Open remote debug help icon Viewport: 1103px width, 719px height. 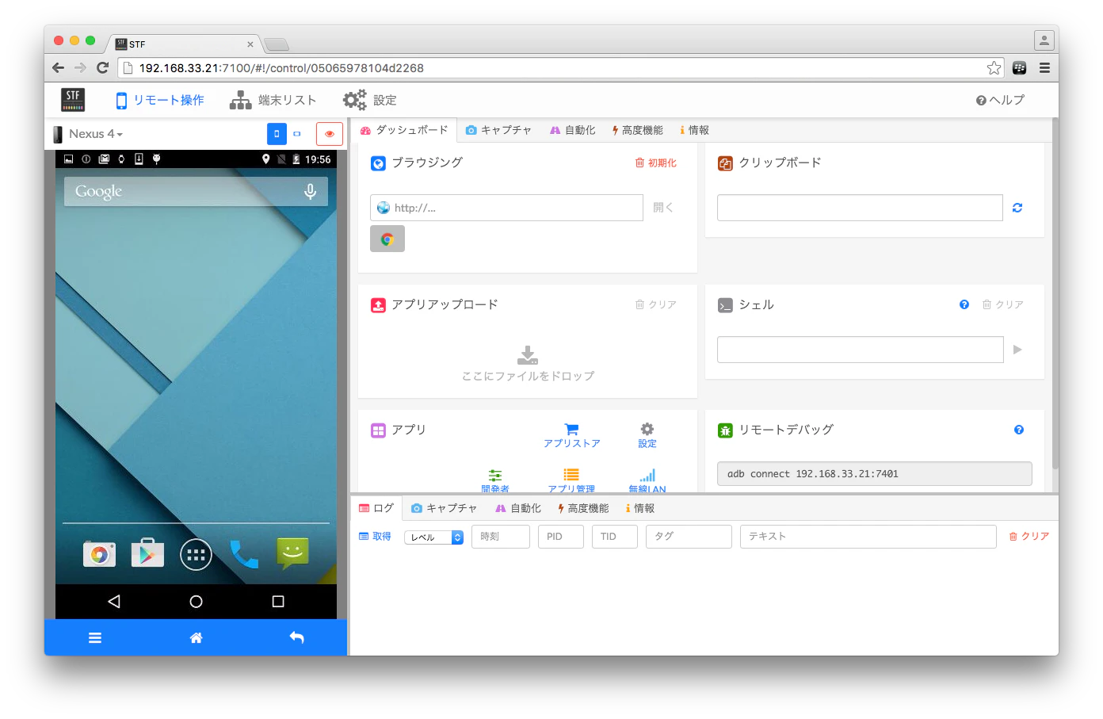click(1019, 430)
